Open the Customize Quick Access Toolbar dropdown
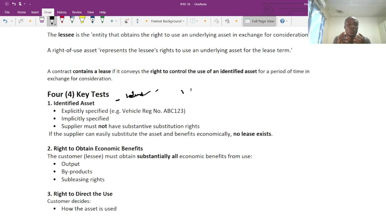386x217 pixels. [30, 4]
